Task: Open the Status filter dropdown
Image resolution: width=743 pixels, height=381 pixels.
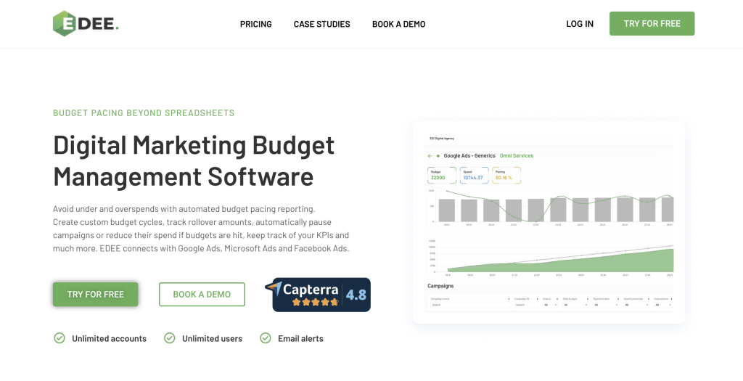Action: (x=550, y=305)
